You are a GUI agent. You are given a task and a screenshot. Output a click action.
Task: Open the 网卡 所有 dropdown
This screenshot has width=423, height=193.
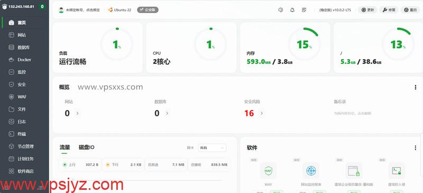click(212, 148)
